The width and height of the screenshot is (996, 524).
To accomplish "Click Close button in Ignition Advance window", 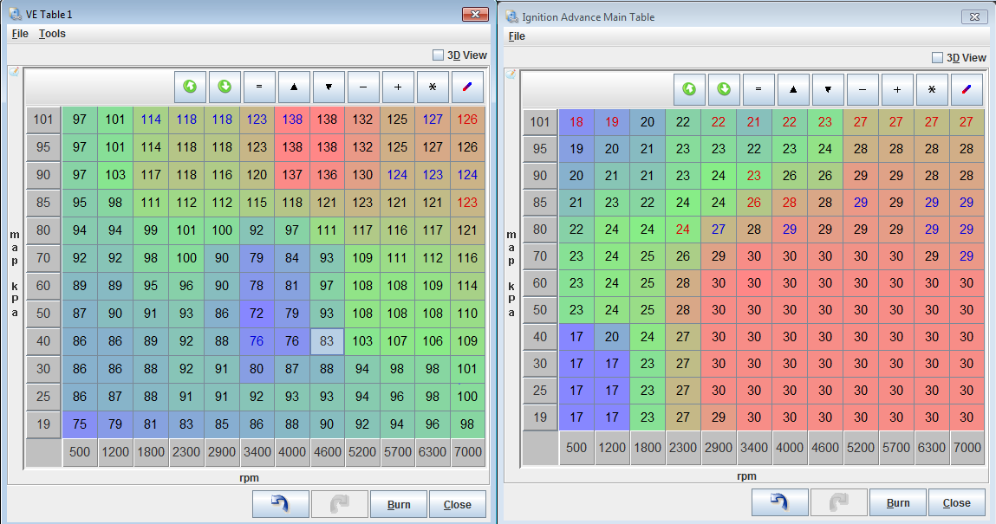I will [x=957, y=501].
